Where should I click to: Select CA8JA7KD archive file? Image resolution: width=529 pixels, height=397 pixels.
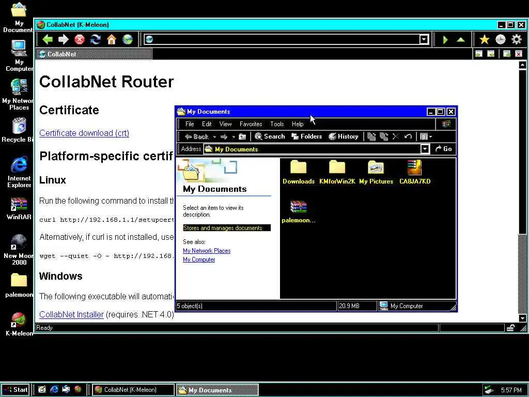tap(415, 172)
